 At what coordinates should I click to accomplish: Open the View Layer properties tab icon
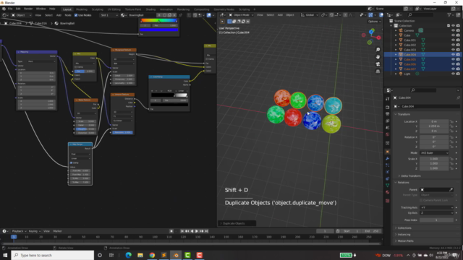388,121
